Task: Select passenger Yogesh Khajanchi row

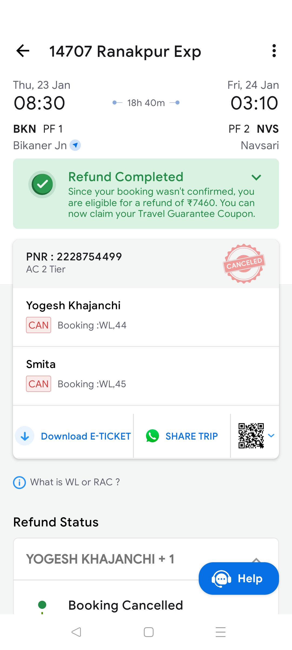Action: [x=146, y=317]
